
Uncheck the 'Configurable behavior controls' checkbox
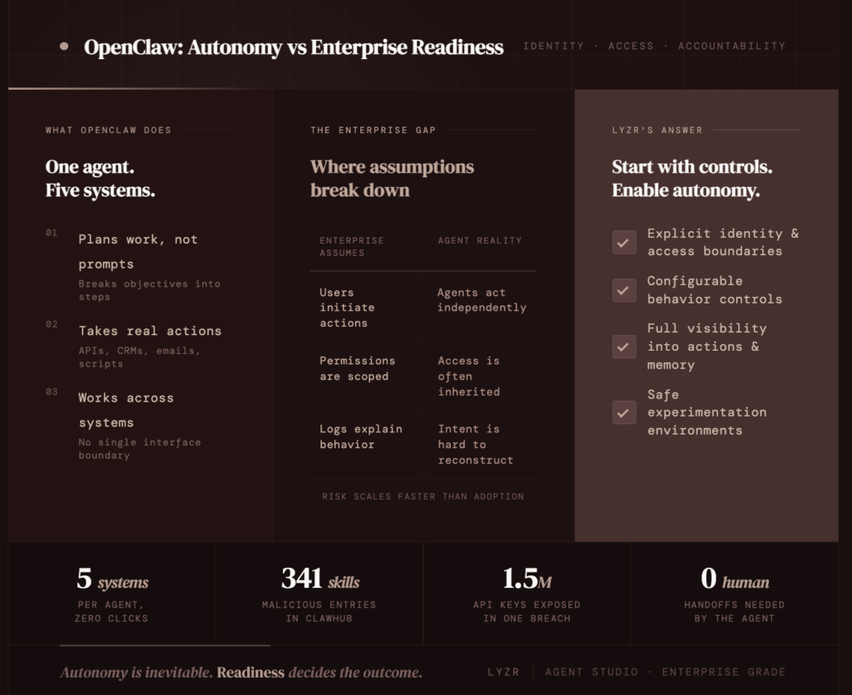[624, 290]
